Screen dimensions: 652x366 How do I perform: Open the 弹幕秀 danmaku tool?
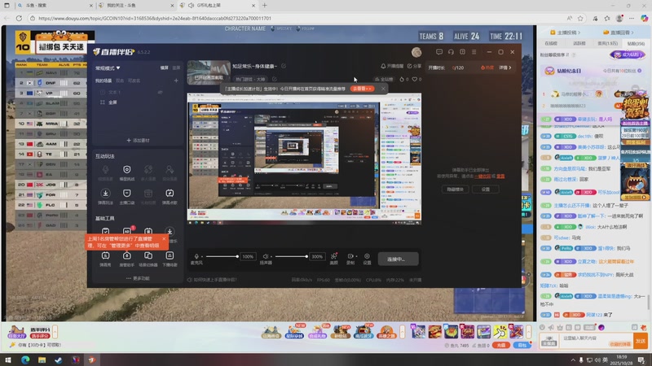[106, 259]
